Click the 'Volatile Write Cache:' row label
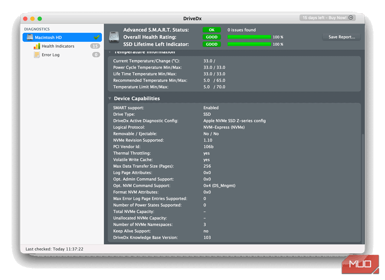Viewport: 385px width, 280px height. [x=133, y=160]
